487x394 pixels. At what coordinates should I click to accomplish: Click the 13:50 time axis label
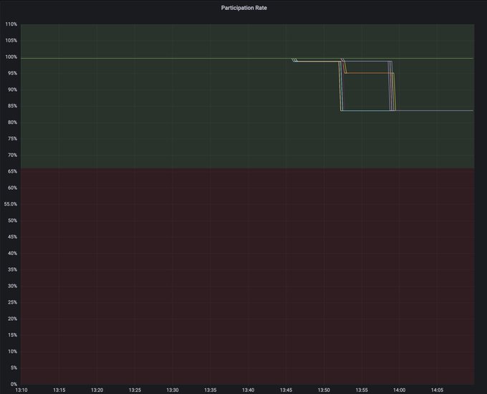point(324,390)
